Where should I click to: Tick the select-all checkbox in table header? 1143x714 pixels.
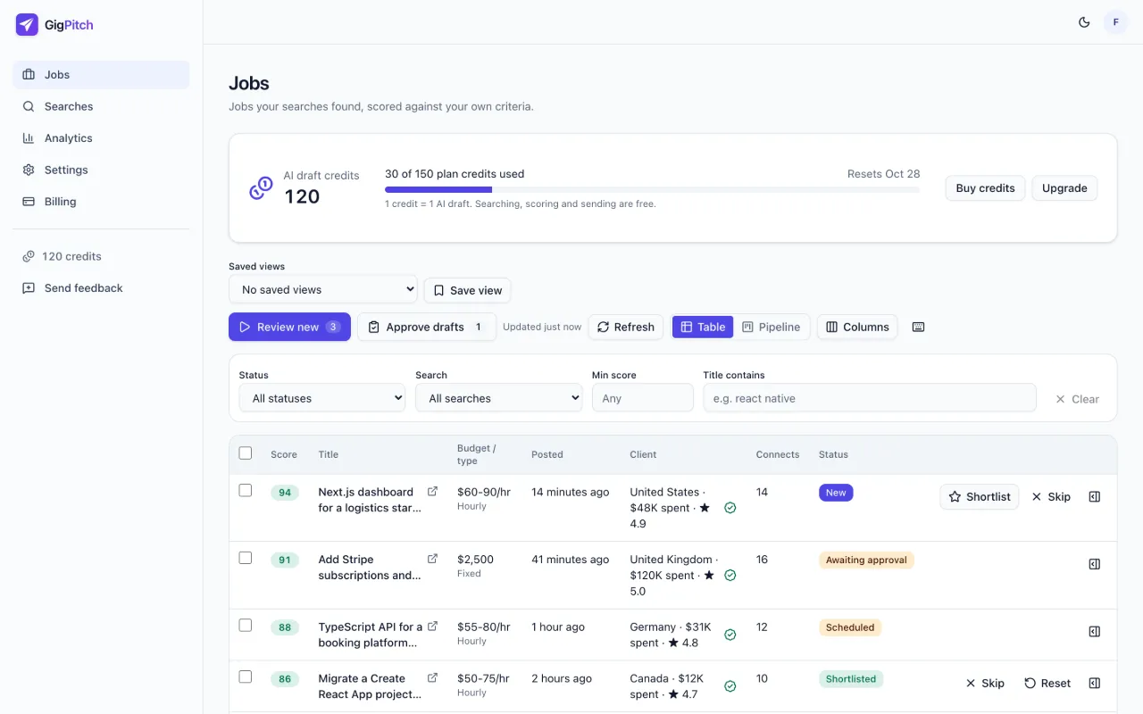pyautogui.click(x=246, y=453)
